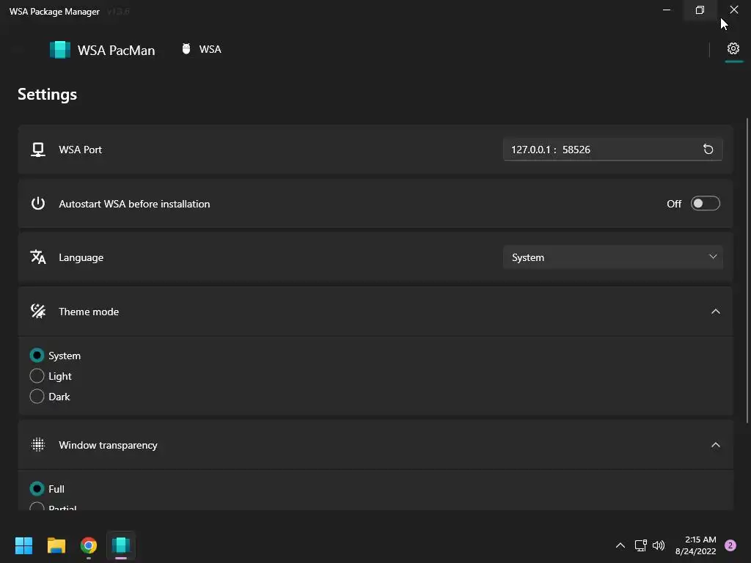This screenshot has width=751, height=563.
Task: Open the Windows Start menu
Action: [x=23, y=545]
